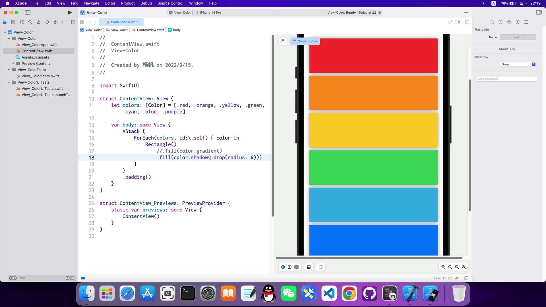Open preview on device button
The height and width of the screenshot is (307, 546).
321,267
